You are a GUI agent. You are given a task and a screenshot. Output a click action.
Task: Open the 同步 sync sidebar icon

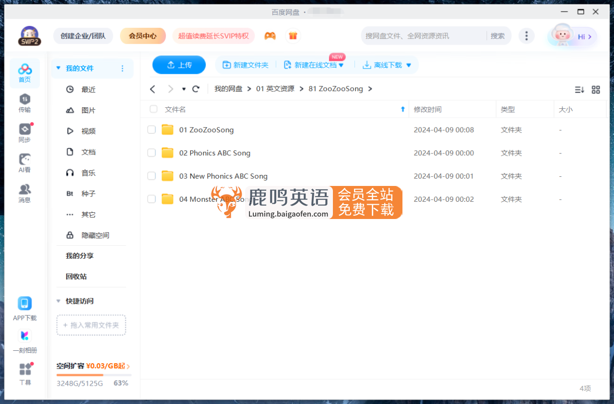[25, 133]
